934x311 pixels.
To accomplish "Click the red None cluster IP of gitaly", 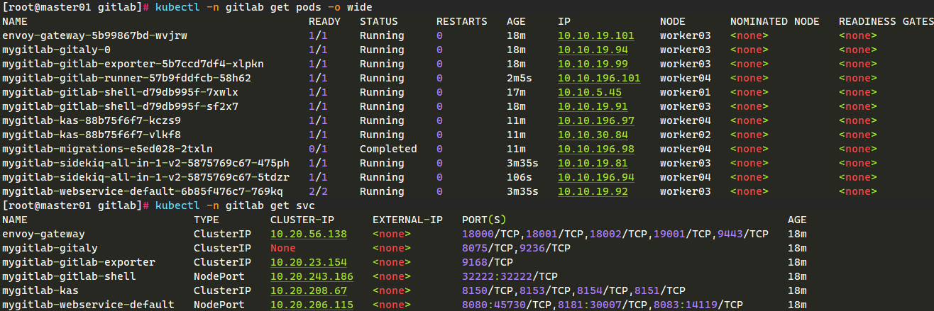I will (x=283, y=248).
